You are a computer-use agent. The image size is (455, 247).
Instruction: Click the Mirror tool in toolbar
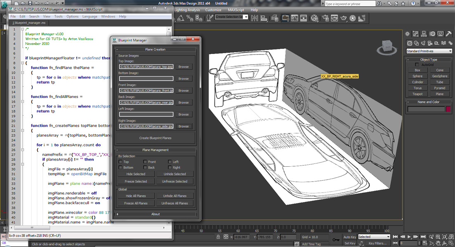pyautogui.click(x=255, y=18)
